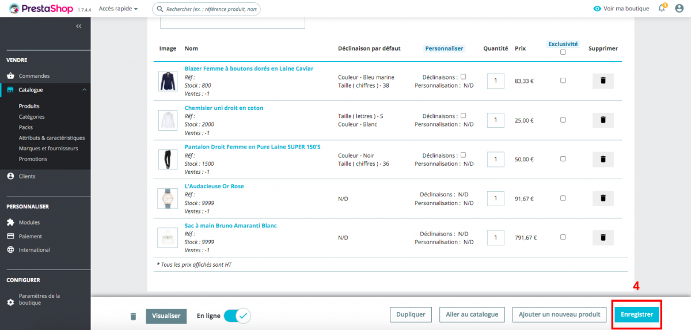Click the bottom bar delete product trash icon
Image resolution: width=691 pixels, height=330 pixels.
tap(134, 316)
